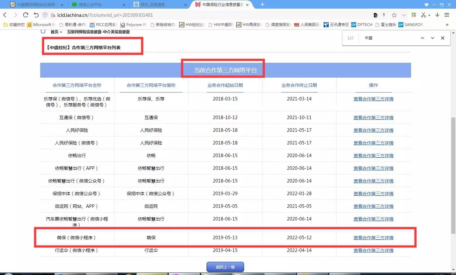Open details link for 保翊中体(微信公众号)
The height and width of the screenshot is (275, 456).
point(373,194)
